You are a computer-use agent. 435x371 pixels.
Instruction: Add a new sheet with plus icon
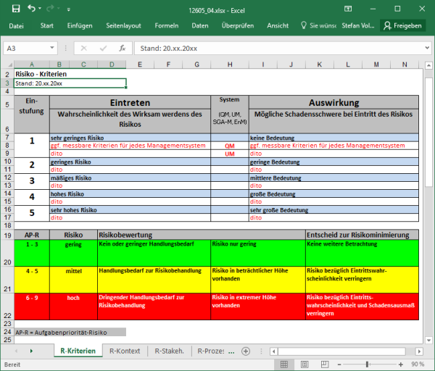tap(246, 351)
